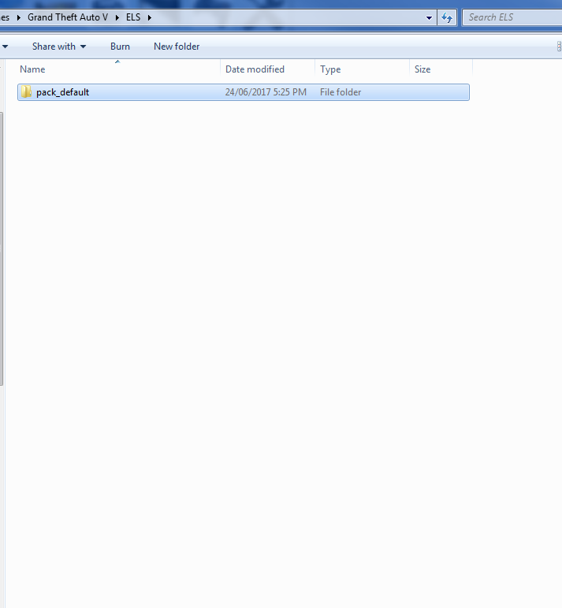Image resolution: width=562 pixels, height=608 pixels.
Task: Open the Share with dropdown menu
Action: coord(59,47)
